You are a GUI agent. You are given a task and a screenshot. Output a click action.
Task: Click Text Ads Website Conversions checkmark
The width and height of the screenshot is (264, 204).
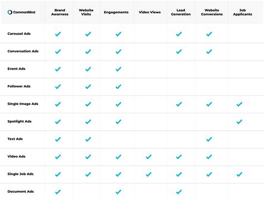(x=209, y=139)
